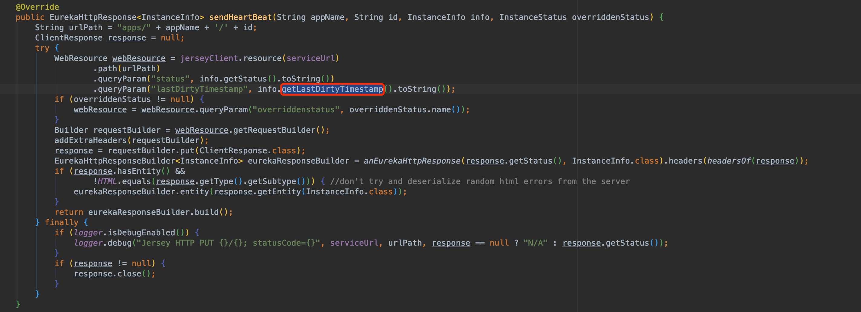
Task: Click the "N/A" string literal
Action: click(x=535, y=243)
